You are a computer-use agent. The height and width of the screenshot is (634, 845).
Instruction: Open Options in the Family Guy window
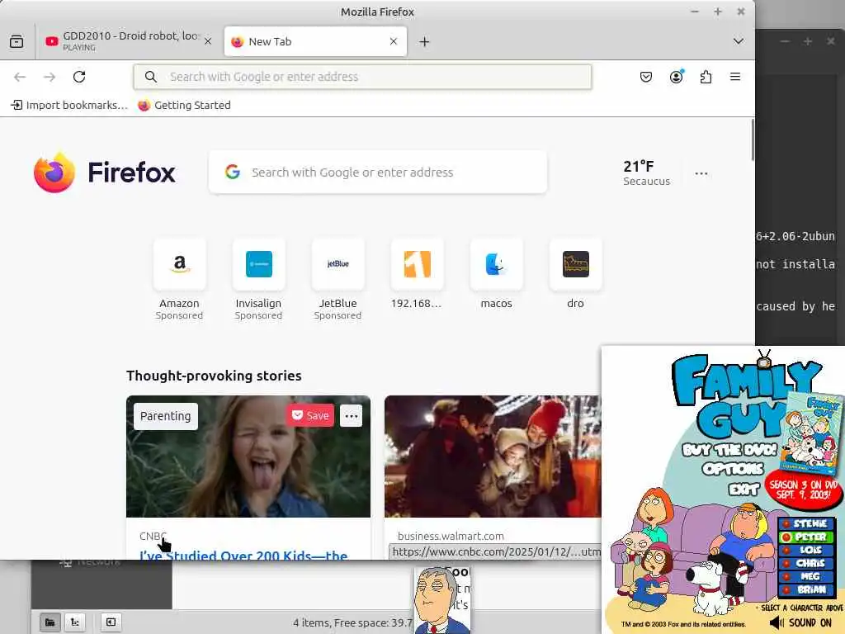[733, 469]
